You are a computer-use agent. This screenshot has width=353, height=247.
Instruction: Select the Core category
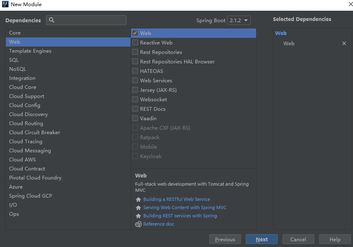click(x=68, y=33)
